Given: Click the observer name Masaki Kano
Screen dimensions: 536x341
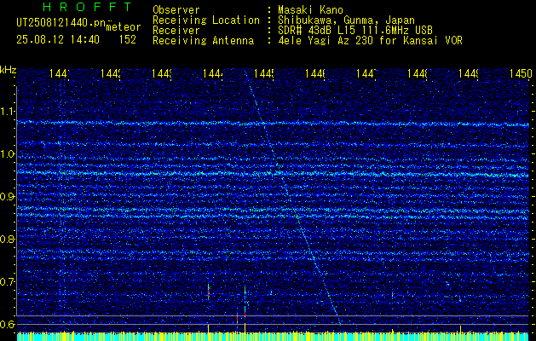Looking at the screenshot, I should [310, 9].
